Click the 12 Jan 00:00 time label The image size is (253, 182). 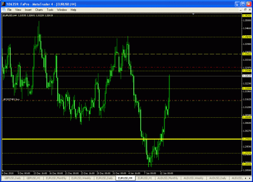(166, 173)
